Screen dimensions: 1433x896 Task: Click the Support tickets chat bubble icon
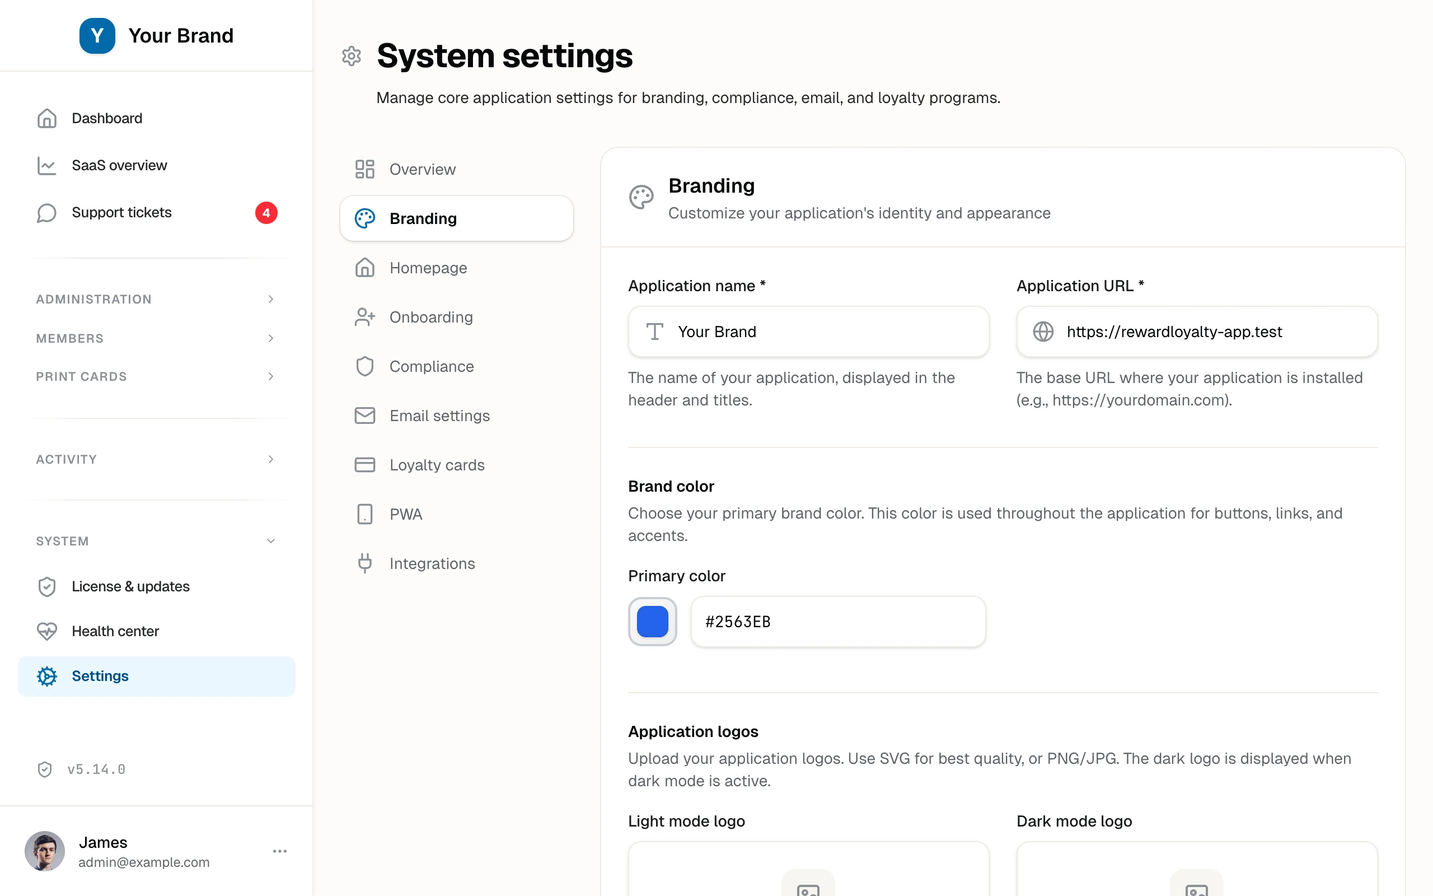coord(47,213)
